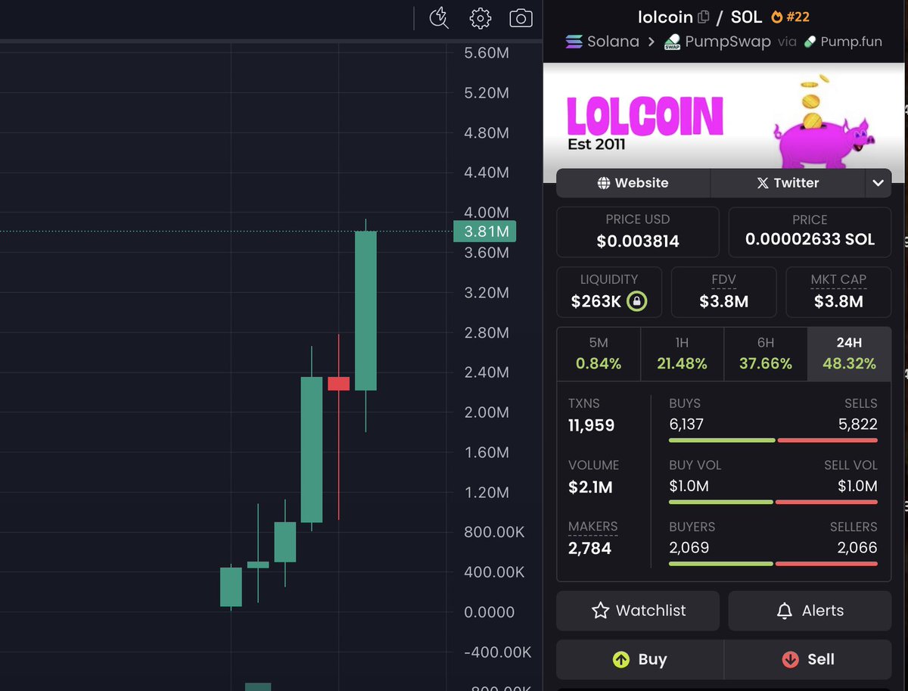Click the 3.81M current price label
The width and height of the screenshot is (908, 691).
pos(485,232)
